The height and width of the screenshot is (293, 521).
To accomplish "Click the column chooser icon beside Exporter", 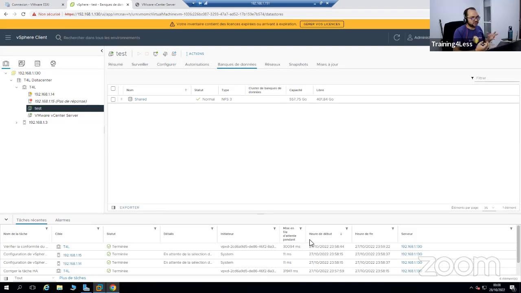I will coord(114,208).
